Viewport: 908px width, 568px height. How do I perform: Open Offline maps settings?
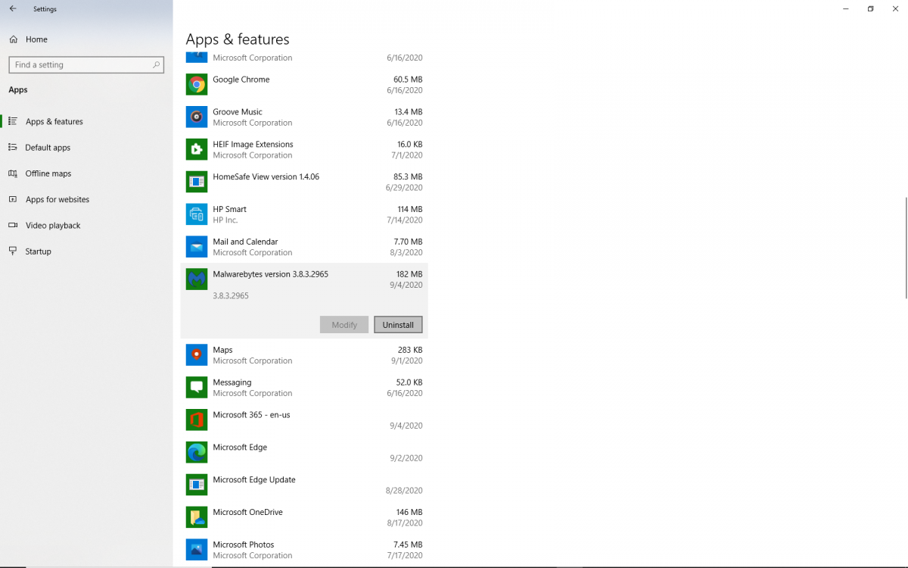pyautogui.click(x=86, y=173)
